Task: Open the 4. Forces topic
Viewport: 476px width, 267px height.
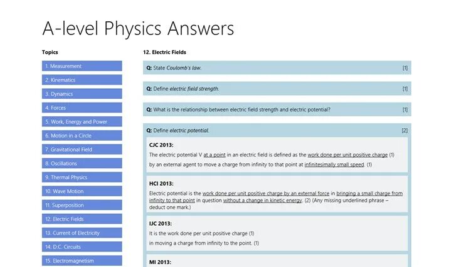Action: click(x=82, y=108)
